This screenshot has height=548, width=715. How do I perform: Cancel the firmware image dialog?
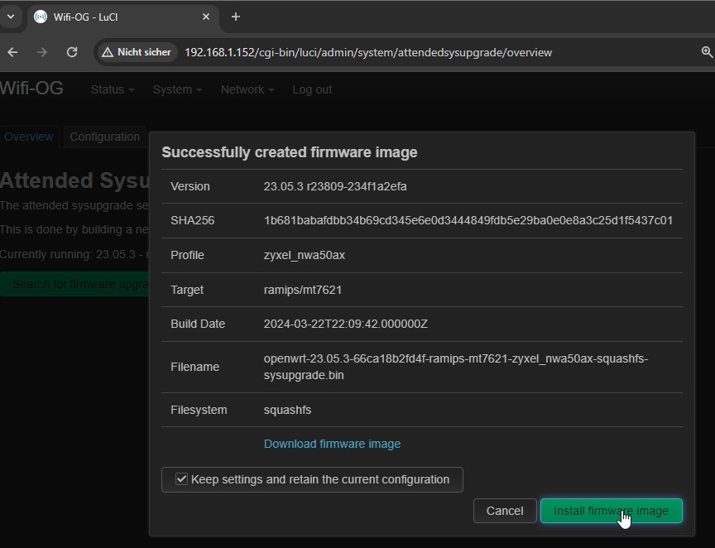504,511
